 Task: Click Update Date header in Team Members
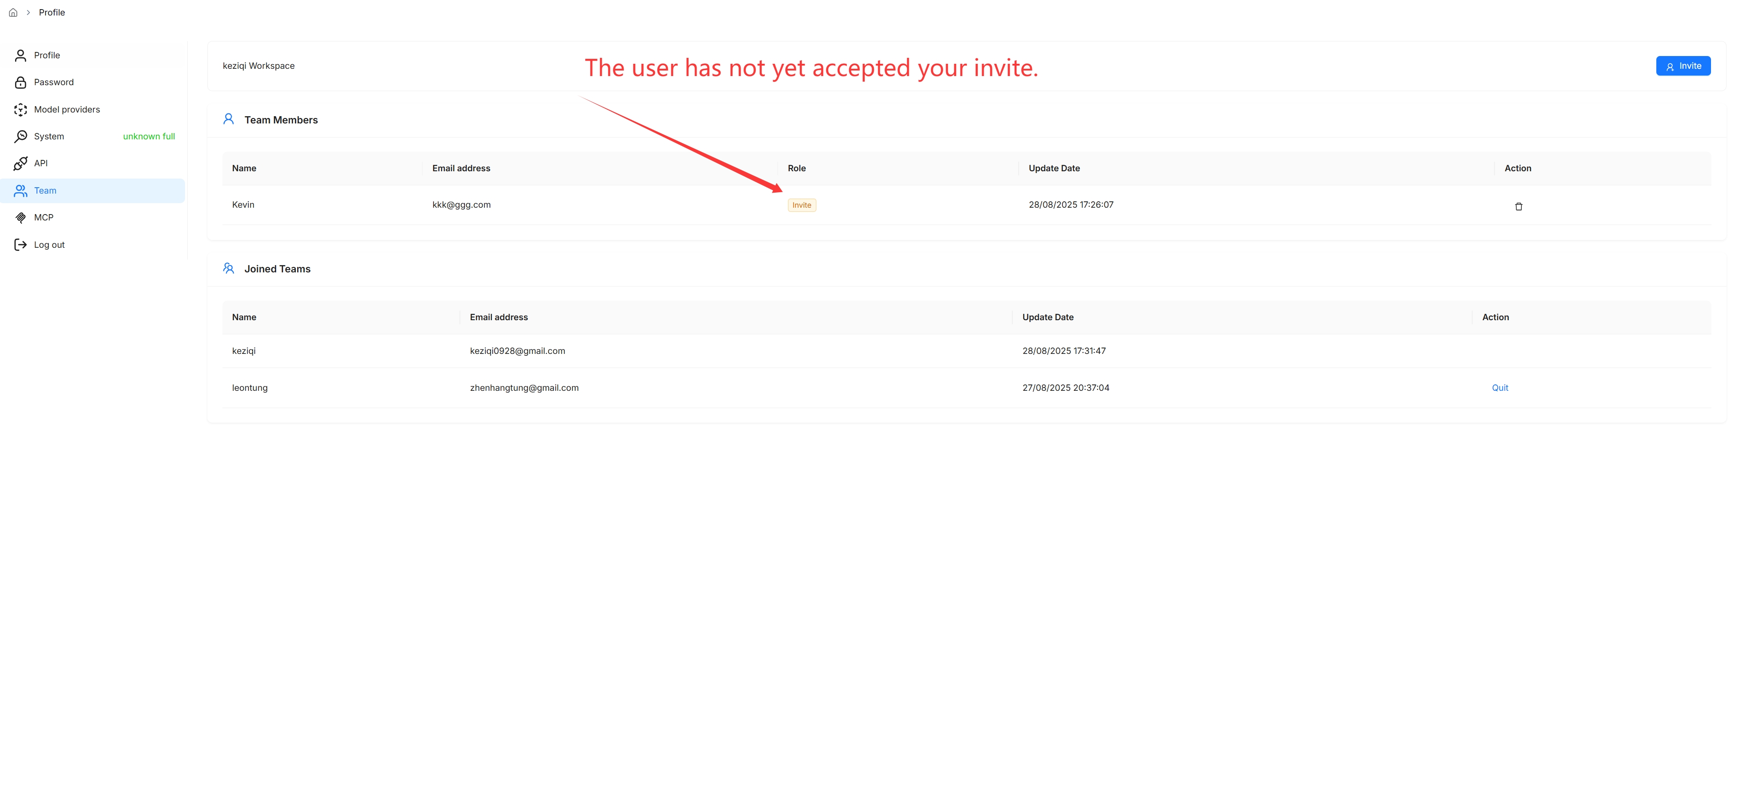[1054, 169]
